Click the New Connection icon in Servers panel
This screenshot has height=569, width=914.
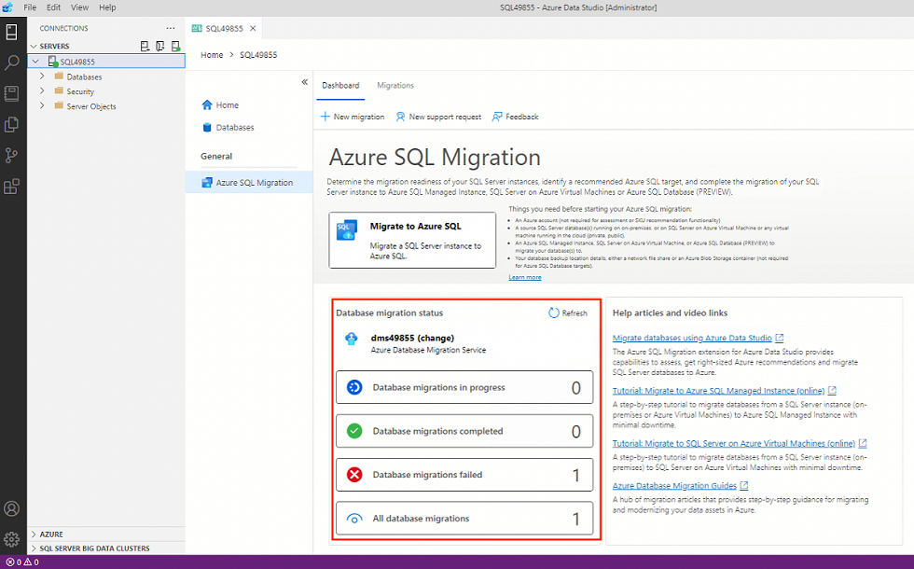[x=144, y=46]
